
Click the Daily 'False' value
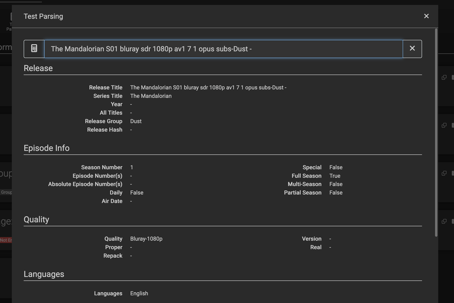(137, 193)
